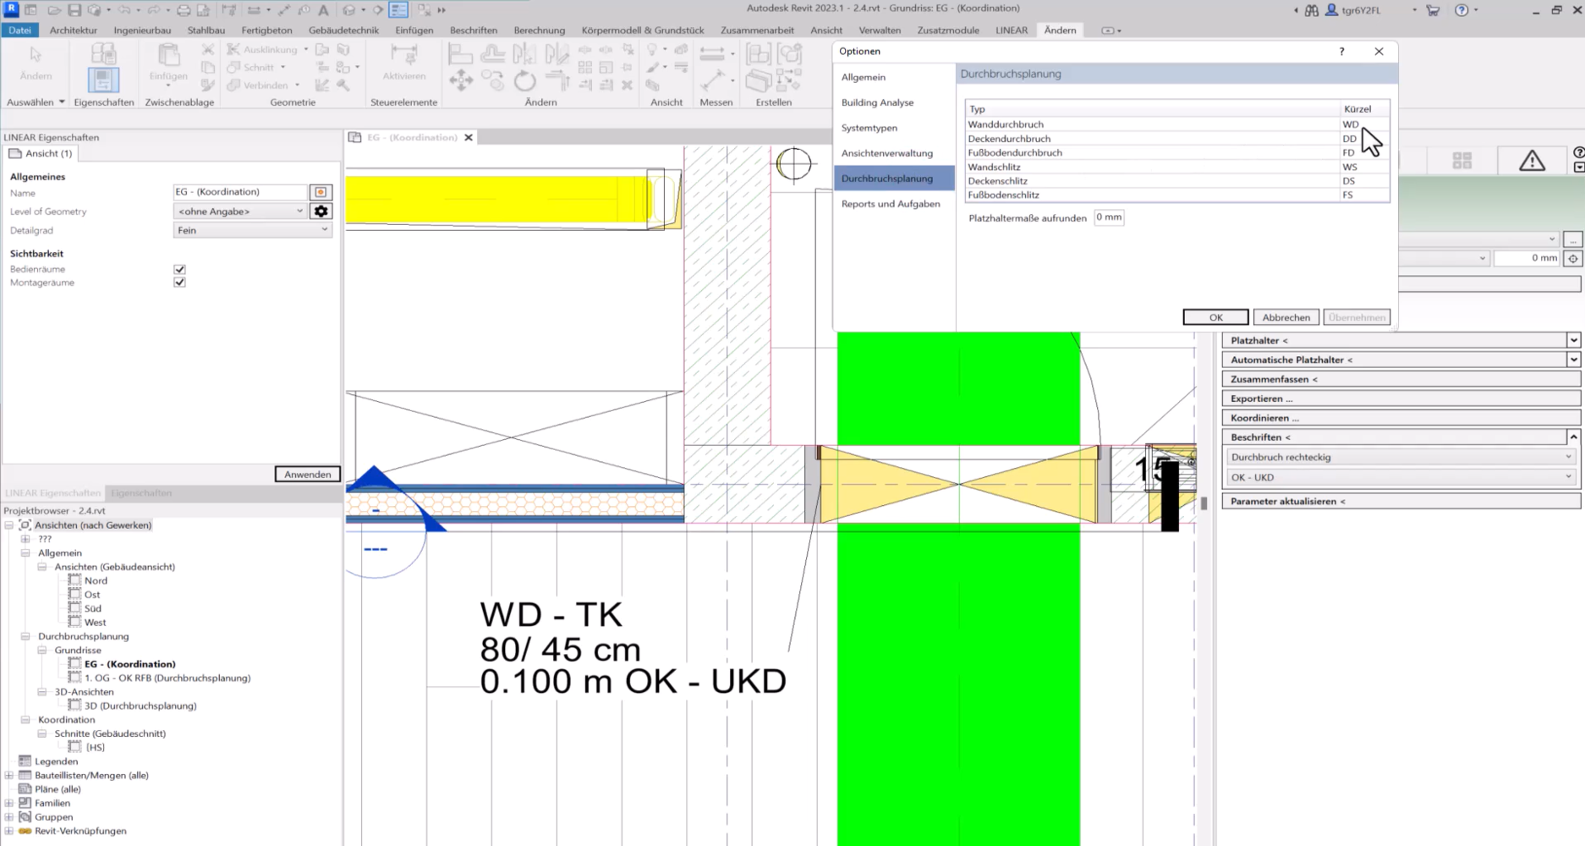Click the crosshair target icon beside 0 mm
The image size is (1585, 846).
pyautogui.click(x=1572, y=258)
